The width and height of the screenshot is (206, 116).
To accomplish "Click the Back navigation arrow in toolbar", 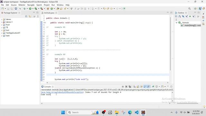I will pyautogui.click(x=111, y=9).
